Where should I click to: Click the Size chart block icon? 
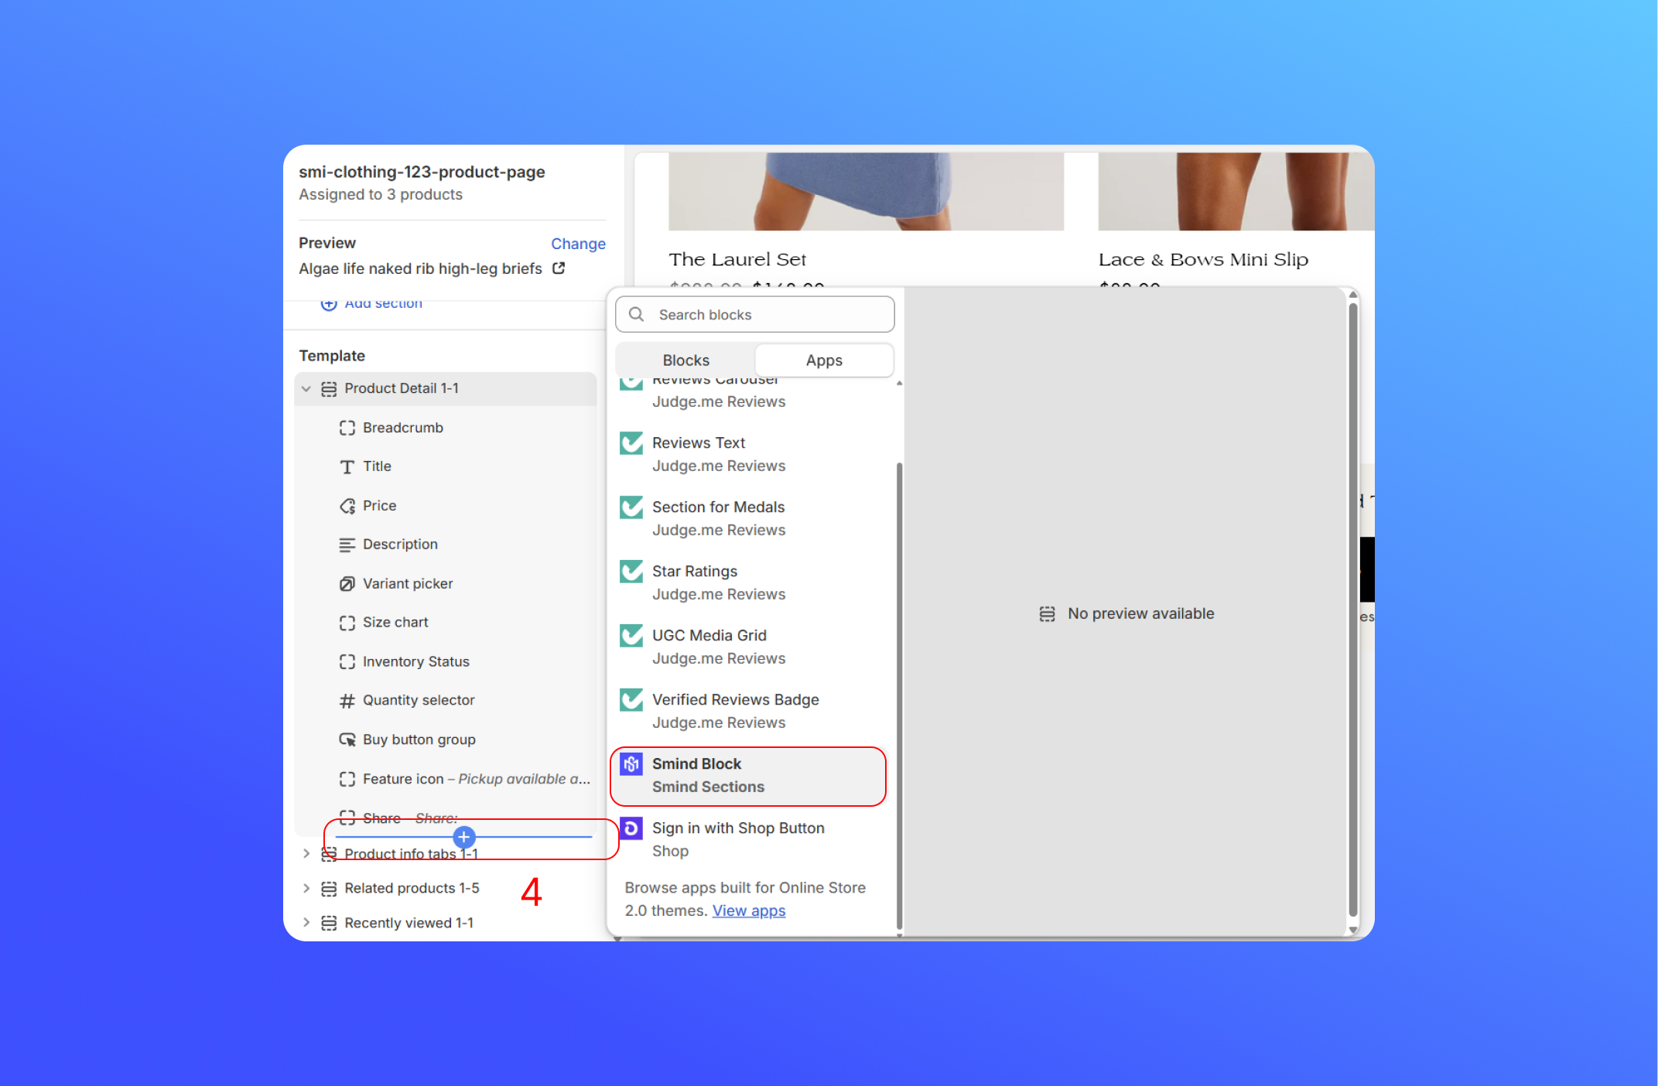[x=347, y=623]
